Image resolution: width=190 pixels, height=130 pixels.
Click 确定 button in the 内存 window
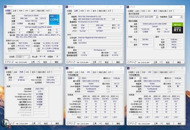click(x=57, y=123)
